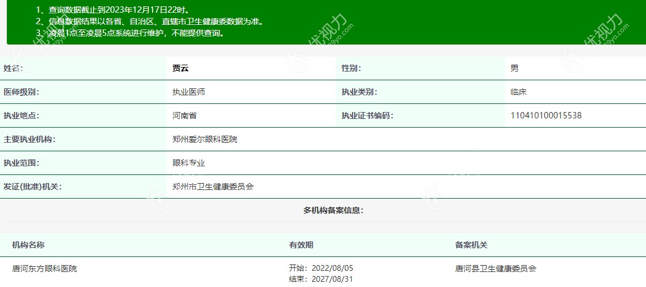Viewport: 646px width, 287px height.
Task: Select the name value 贾云
Action: pos(180,68)
